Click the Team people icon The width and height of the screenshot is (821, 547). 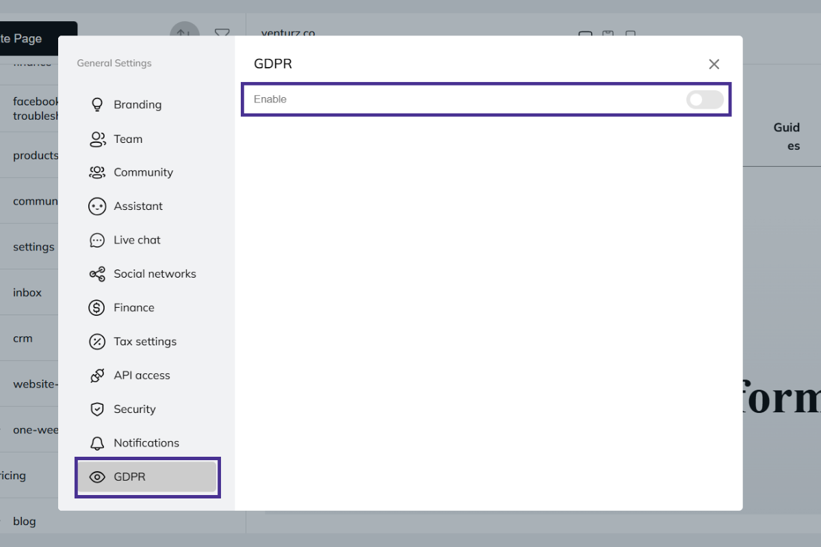click(x=97, y=139)
